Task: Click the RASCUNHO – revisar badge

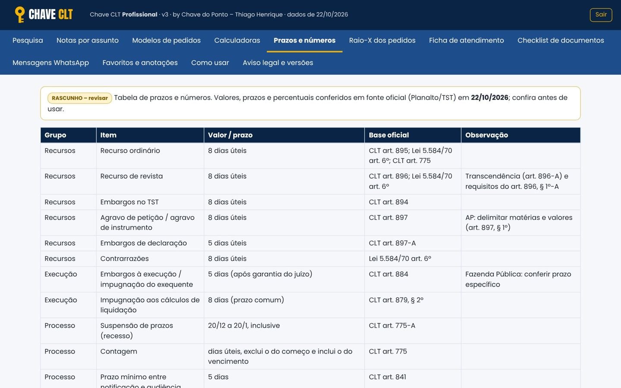Action: (80, 98)
